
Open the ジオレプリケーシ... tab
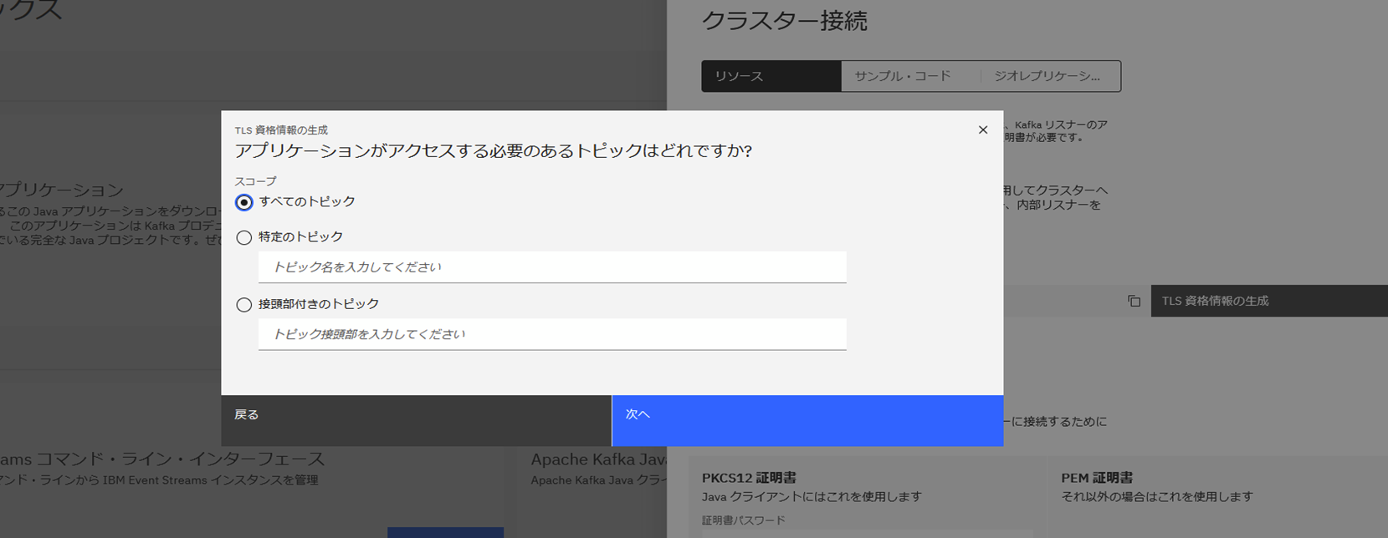[1050, 76]
